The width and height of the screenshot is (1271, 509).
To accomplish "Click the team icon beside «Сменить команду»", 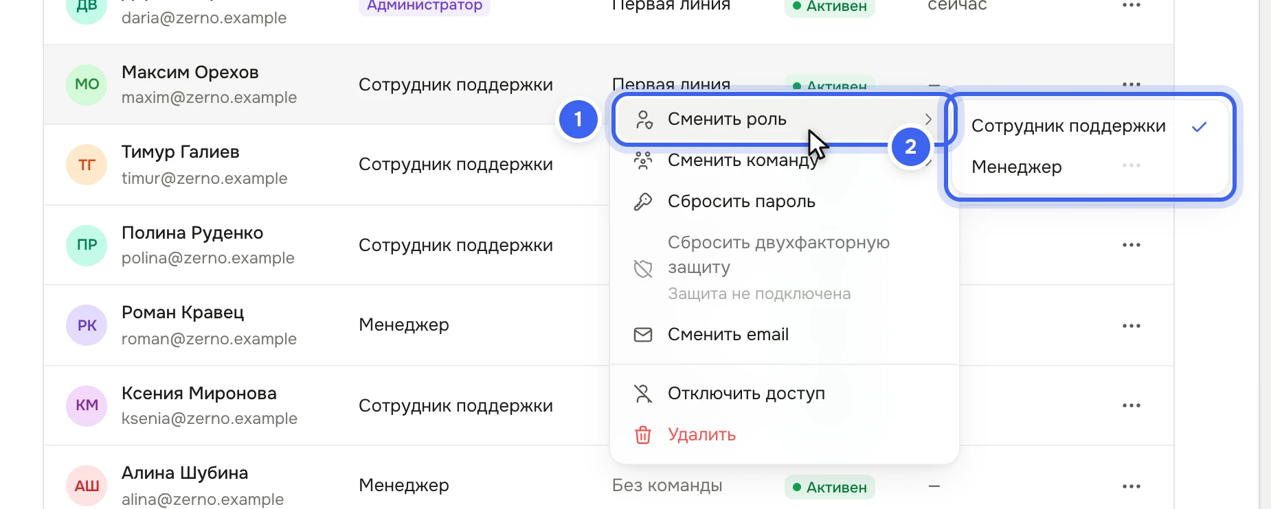I will coord(643,161).
